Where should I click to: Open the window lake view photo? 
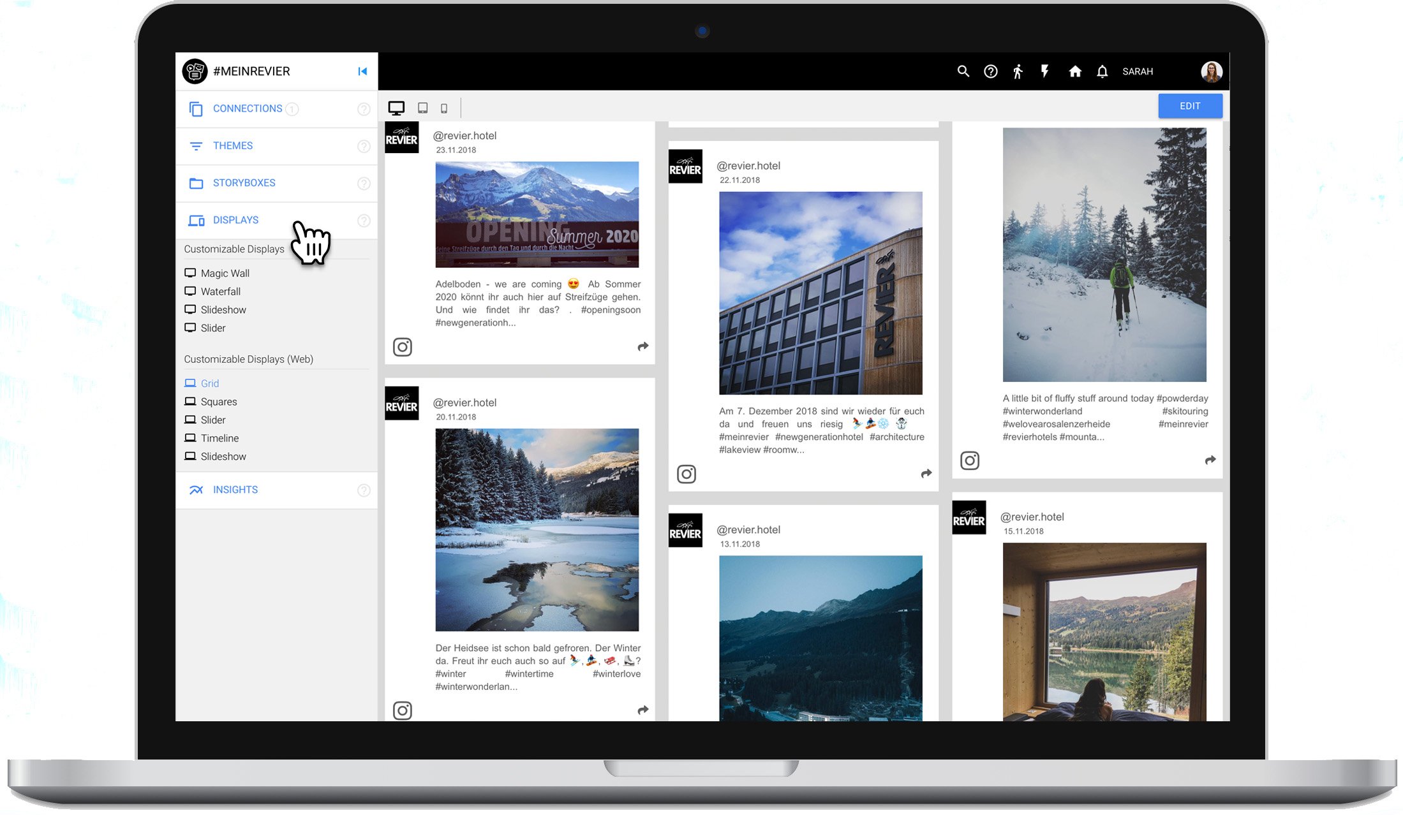1104,632
